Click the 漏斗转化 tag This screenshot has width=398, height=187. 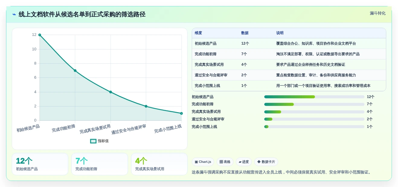377,13
